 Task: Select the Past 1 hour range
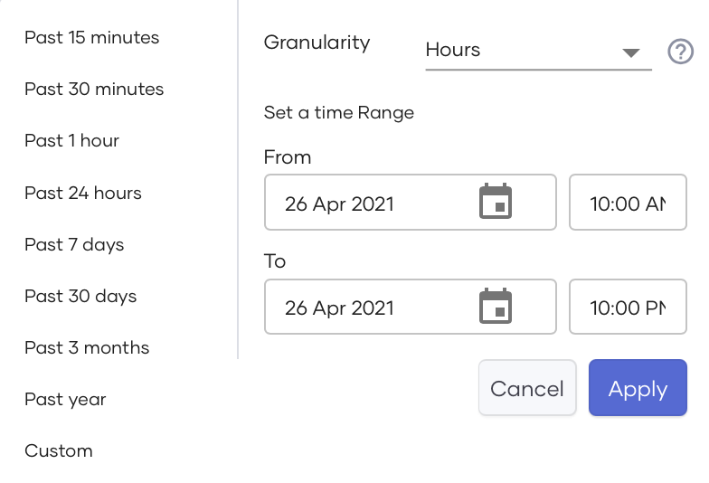point(71,141)
